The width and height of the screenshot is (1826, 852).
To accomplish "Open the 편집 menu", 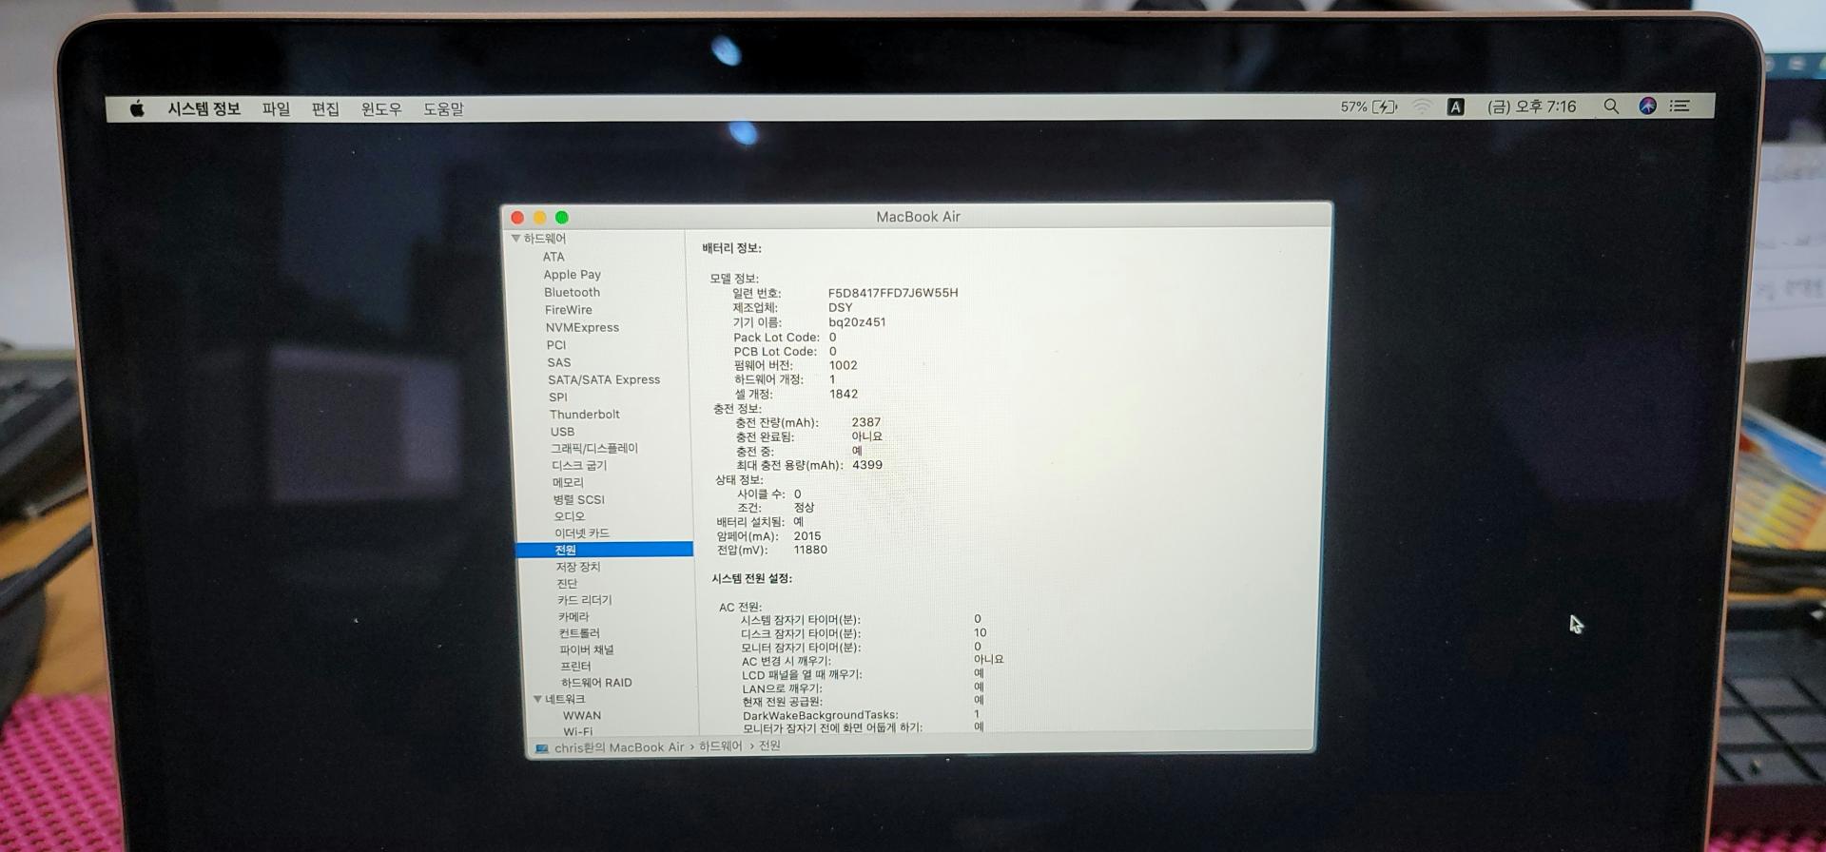I will (325, 109).
